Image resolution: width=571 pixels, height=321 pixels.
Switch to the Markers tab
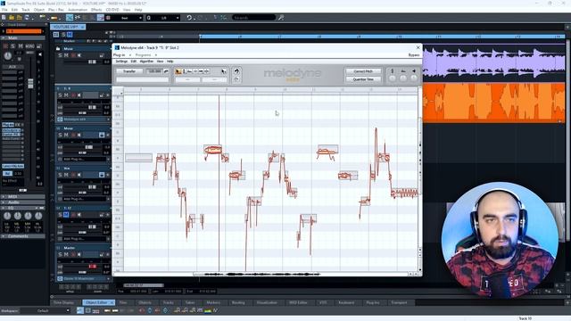click(213, 302)
